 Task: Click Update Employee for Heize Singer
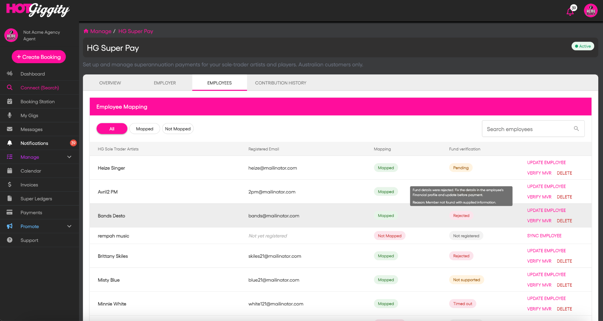[x=546, y=163]
